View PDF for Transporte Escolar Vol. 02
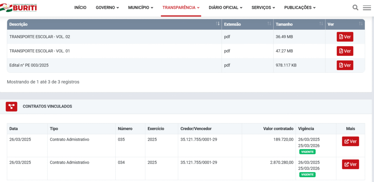The width and height of the screenshot is (374, 182). [x=345, y=37]
